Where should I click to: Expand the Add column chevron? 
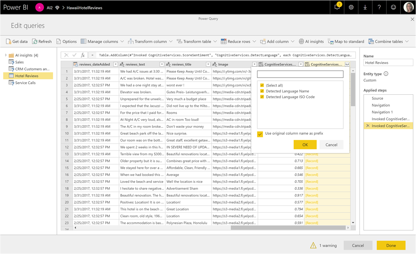click(x=293, y=41)
